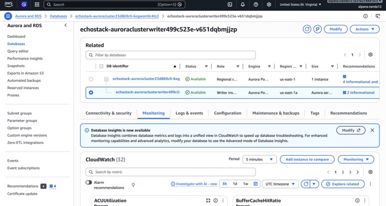The width and height of the screenshot is (386, 206).
Task: Click Add instance to compare
Action: pyautogui.click(x=307, y=159)
